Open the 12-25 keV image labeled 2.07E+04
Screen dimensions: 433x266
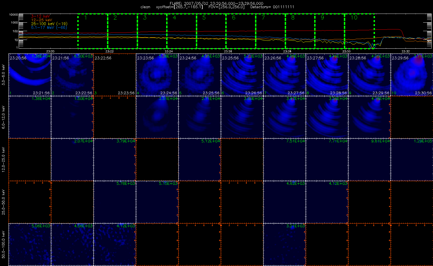tap(72, 159)
